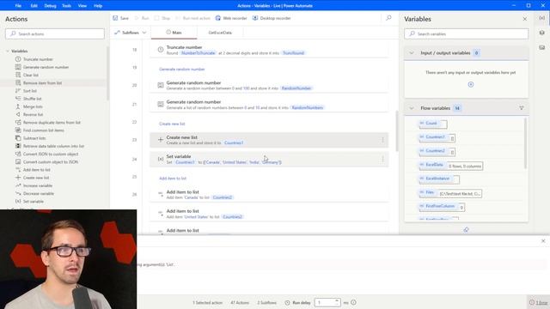Click the Decrease variable action icon
The height and width of the screenshot is (309, 550).
(x=18, y=193)
